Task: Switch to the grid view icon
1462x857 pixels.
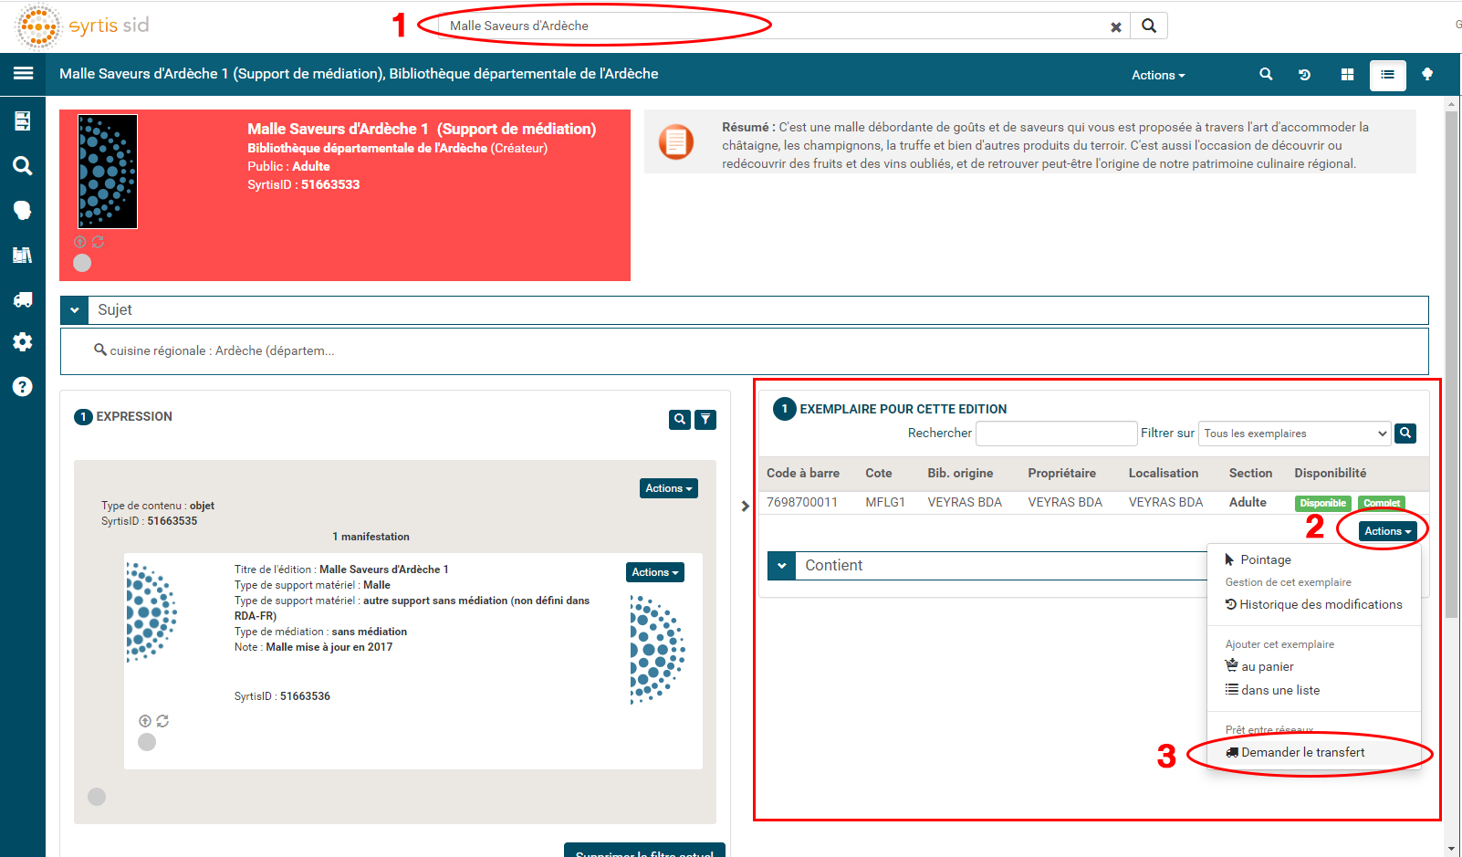Action: pyautogui.click(x=1347, y=75)
